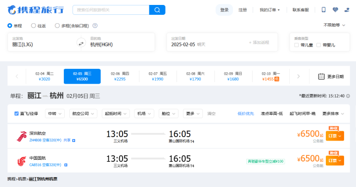Select the 02-09 周日 date tab
356x187 pixels.
coord(233,76)
